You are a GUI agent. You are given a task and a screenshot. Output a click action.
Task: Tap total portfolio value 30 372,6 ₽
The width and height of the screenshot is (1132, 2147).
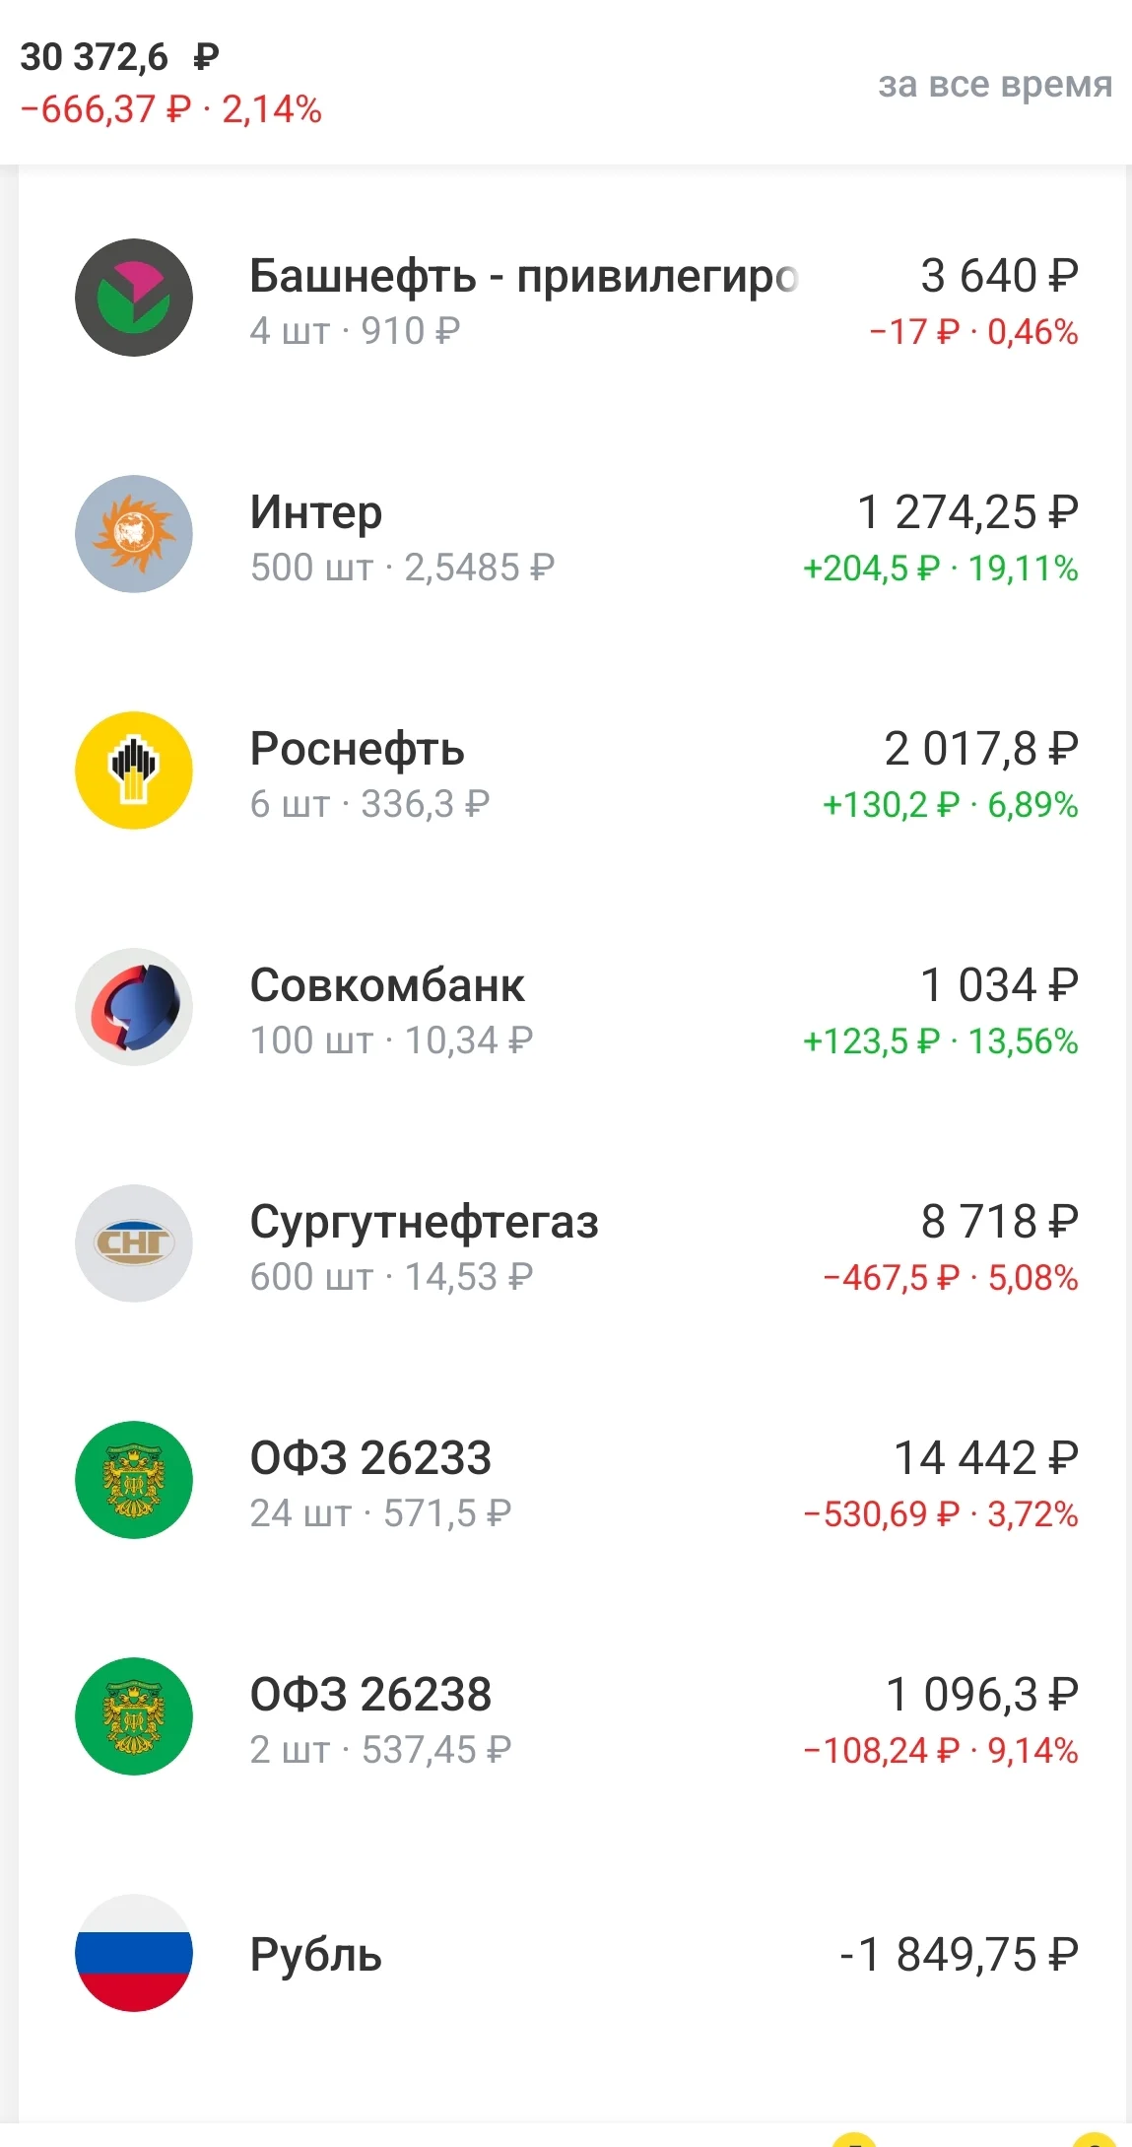pos(119,57)
